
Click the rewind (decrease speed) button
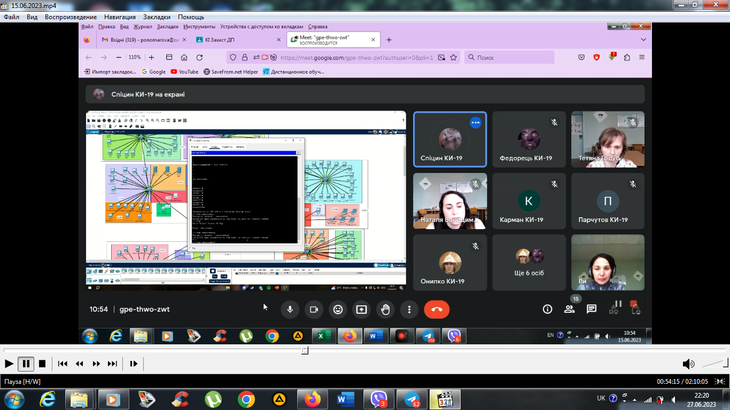(79, 364)
